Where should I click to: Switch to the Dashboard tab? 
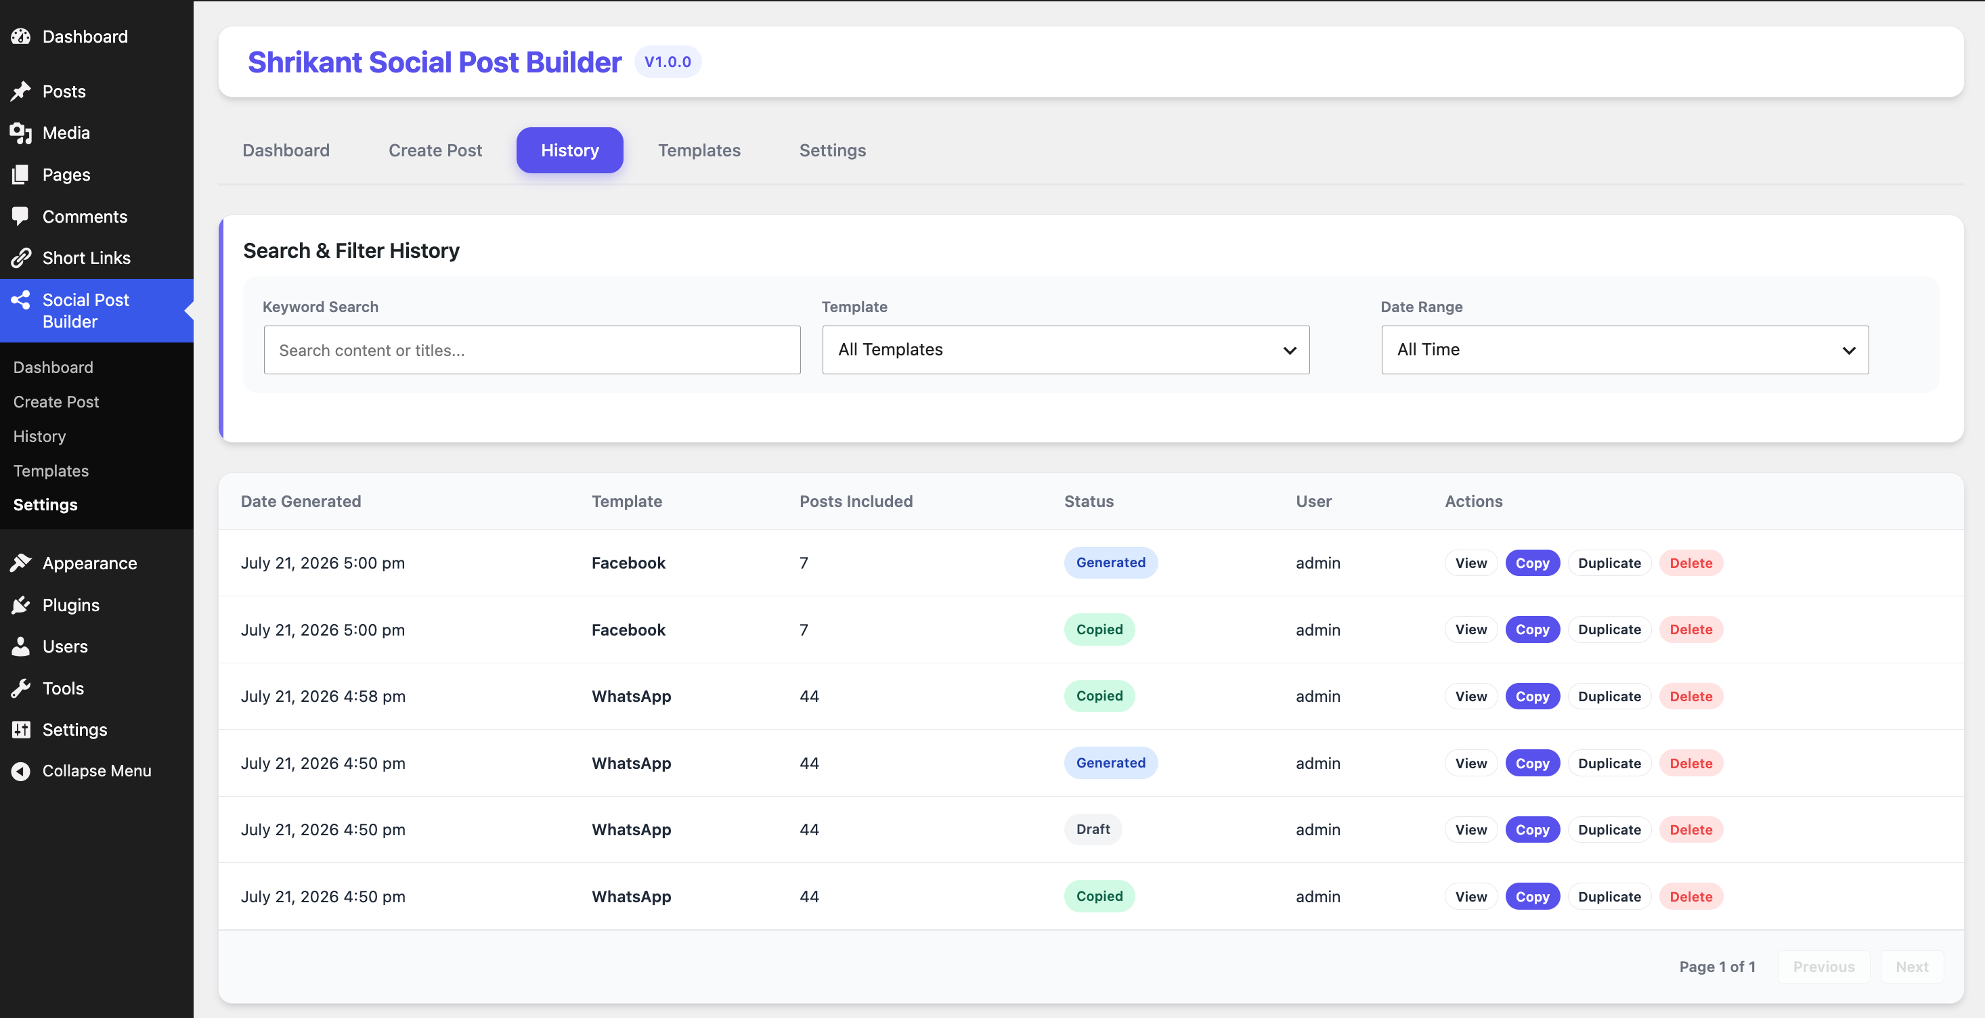[286, 150]
